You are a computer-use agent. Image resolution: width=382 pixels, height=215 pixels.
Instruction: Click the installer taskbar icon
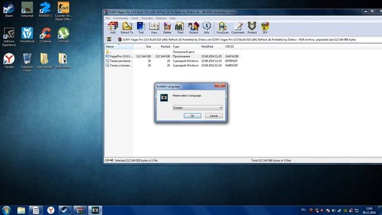tap(95, 210)
